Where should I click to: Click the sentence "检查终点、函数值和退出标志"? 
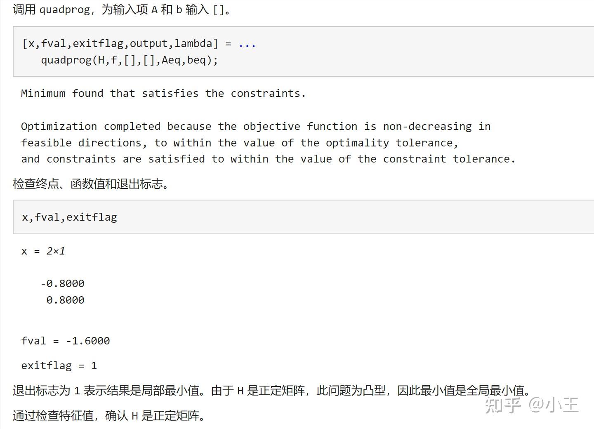tap(91, 184)
